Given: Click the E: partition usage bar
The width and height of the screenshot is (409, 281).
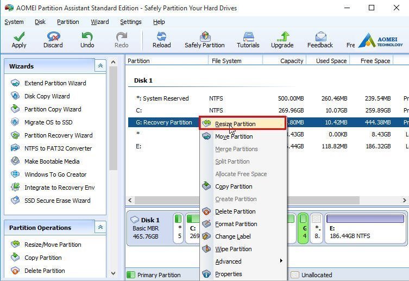Looking at the screenshot, I should 365,218.
